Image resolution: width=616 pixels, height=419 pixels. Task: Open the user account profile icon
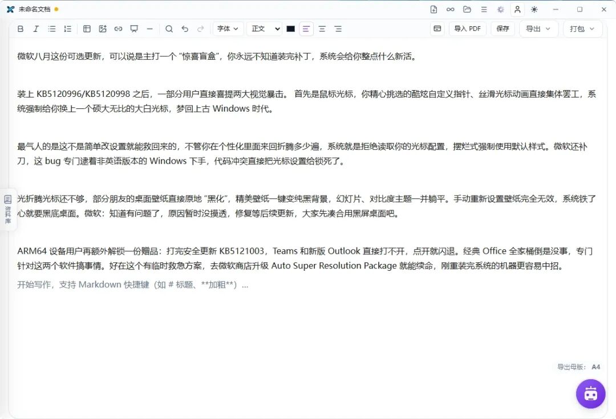(517, 10)
